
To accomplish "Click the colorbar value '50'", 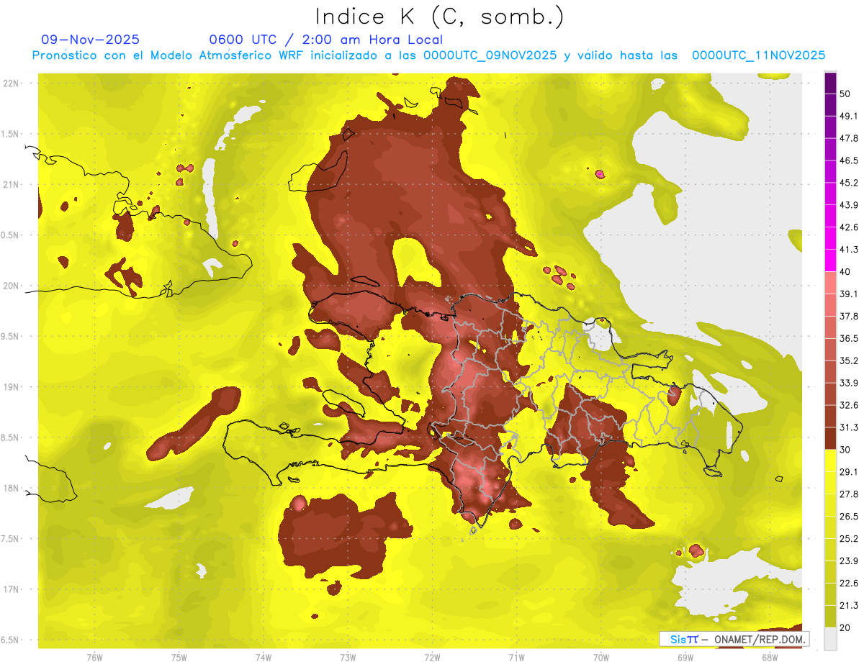I will 845,94.
